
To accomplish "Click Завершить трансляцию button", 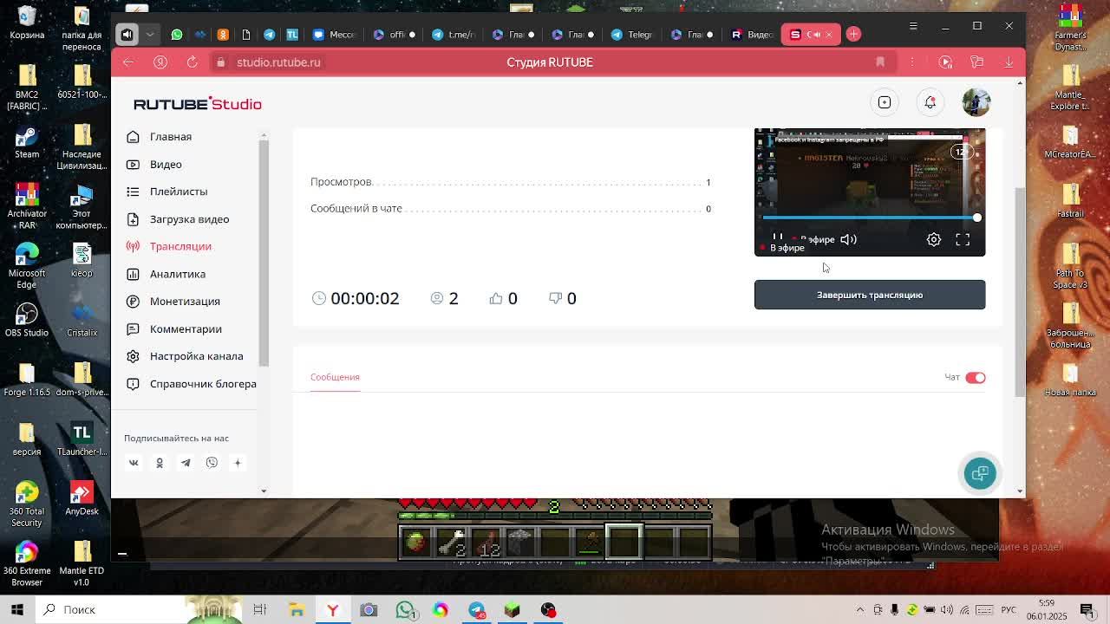I will click(870, 295).
